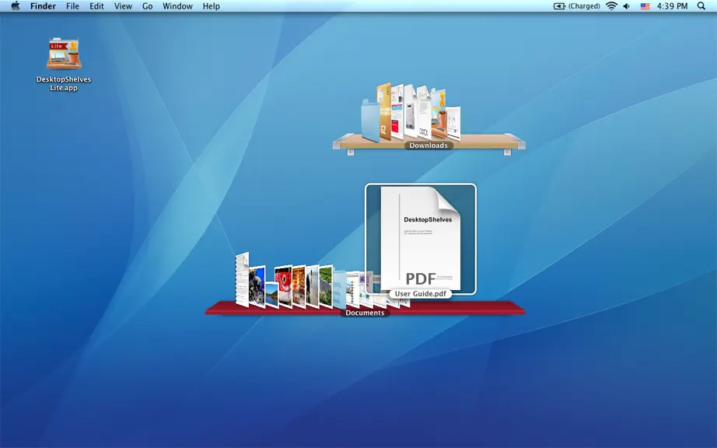The height and width of the screenshot is (448, 717).
Task: Open the Finder menu
Action: [43, 6]
